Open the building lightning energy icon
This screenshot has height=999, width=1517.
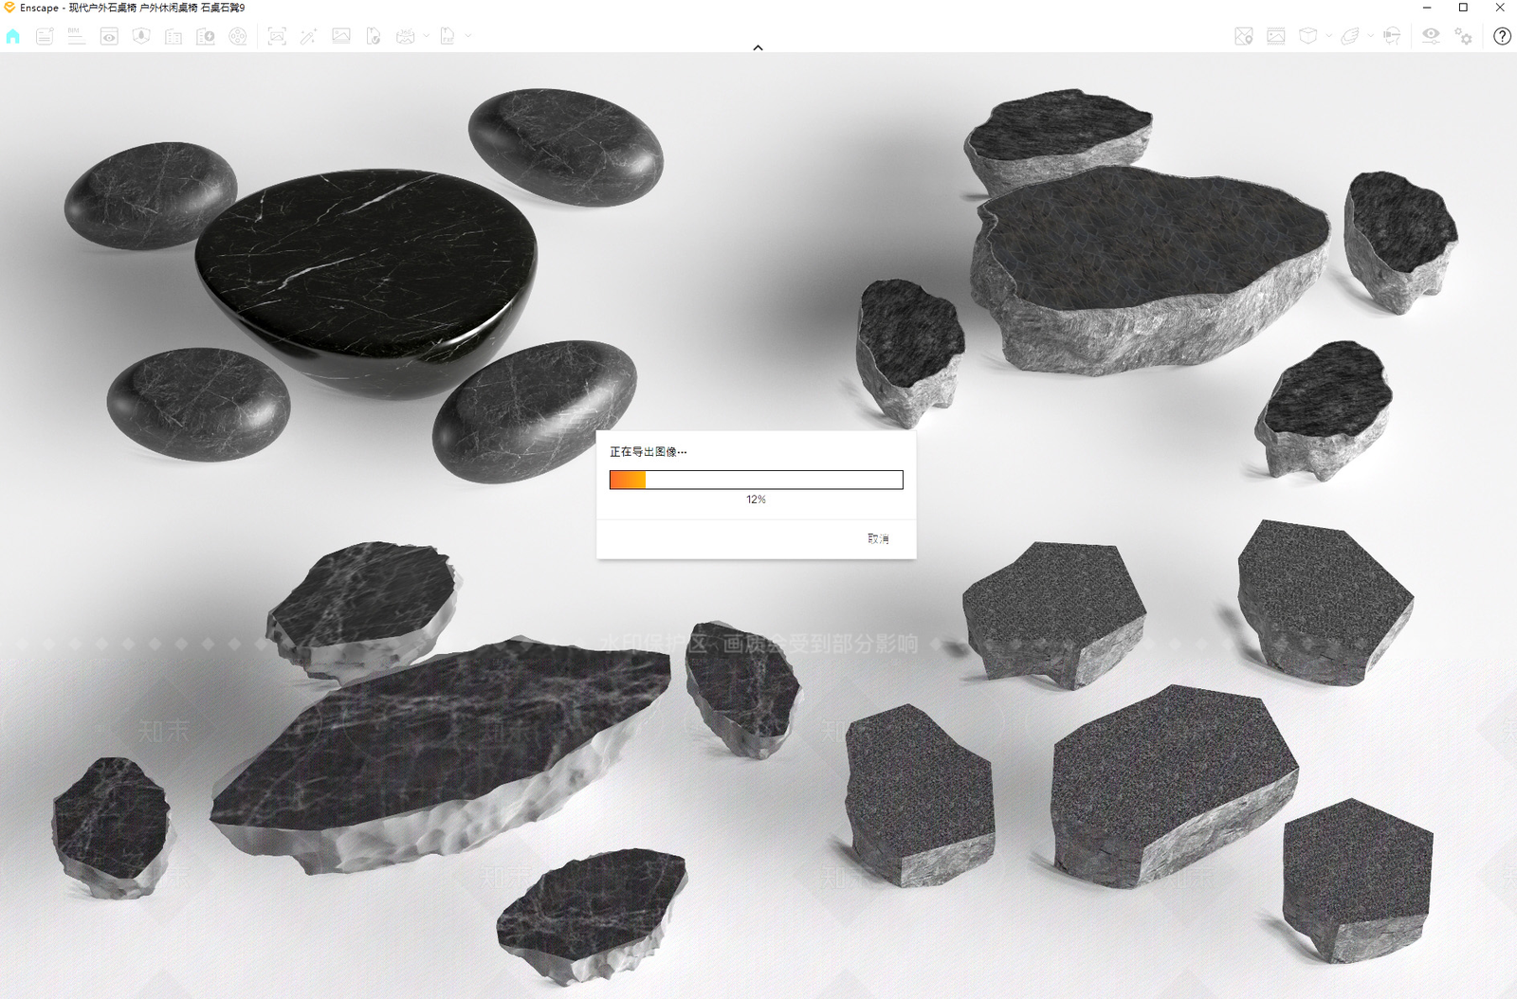tap(206, 36)
